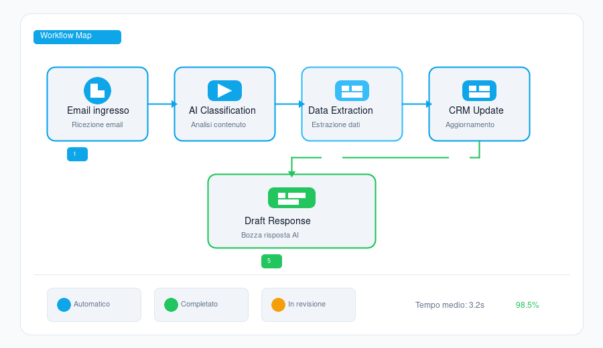Click the In revisione legend chip

coord(308,304)
